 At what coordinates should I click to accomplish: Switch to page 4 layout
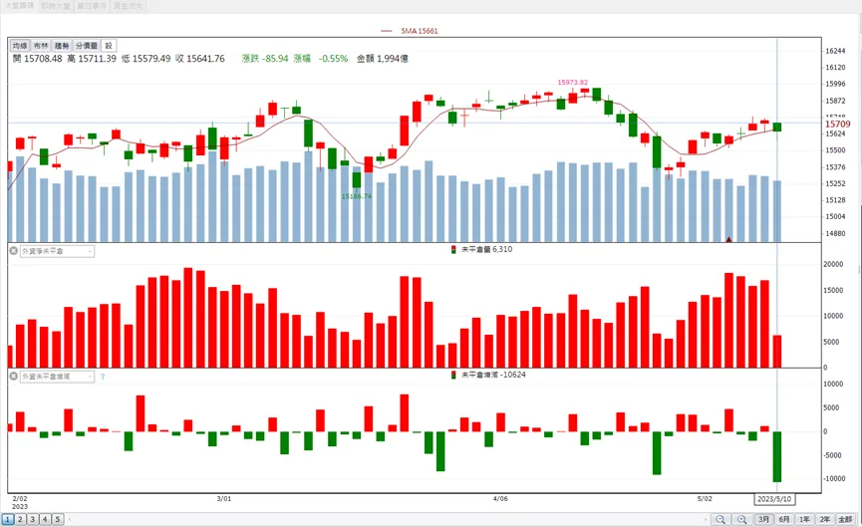click(x=45, y=519)
